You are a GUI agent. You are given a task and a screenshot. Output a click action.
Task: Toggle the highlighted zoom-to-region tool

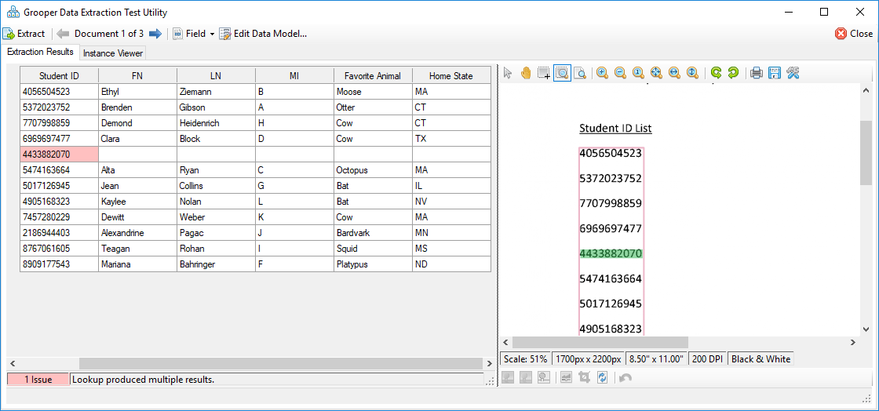(562, 73)
